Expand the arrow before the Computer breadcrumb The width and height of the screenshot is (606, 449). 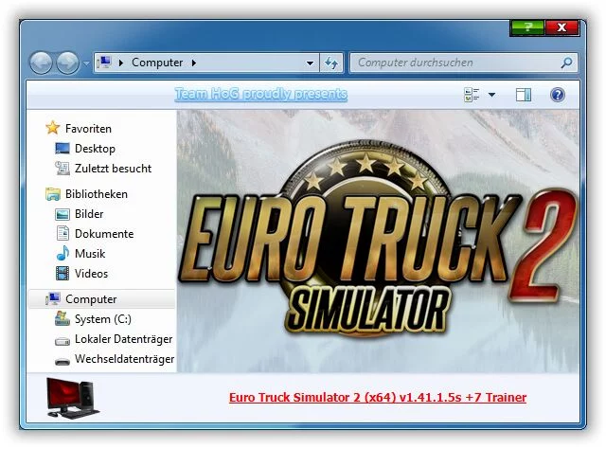pos(121,63)
